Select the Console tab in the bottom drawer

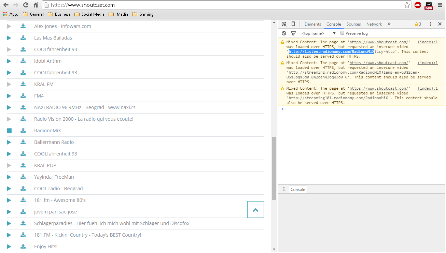pyautogui.click(x=298, y=190)
